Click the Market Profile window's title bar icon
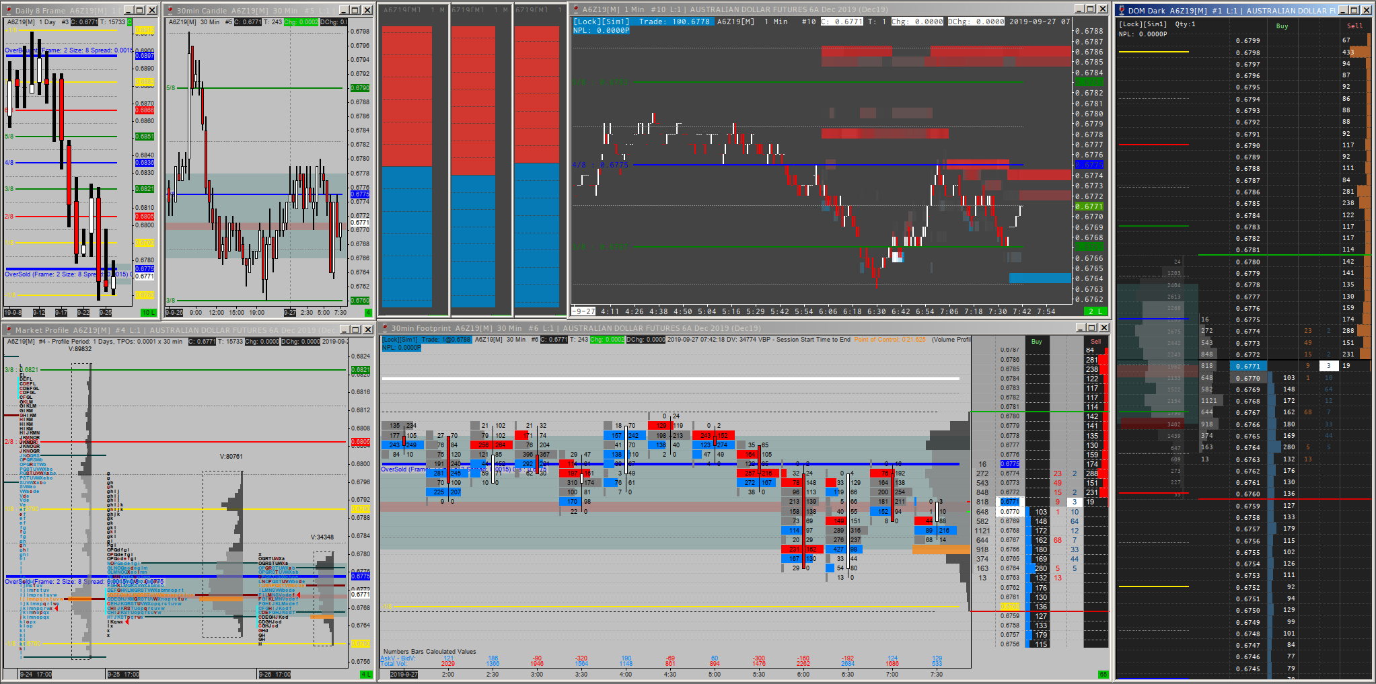 tap(9, 330)
